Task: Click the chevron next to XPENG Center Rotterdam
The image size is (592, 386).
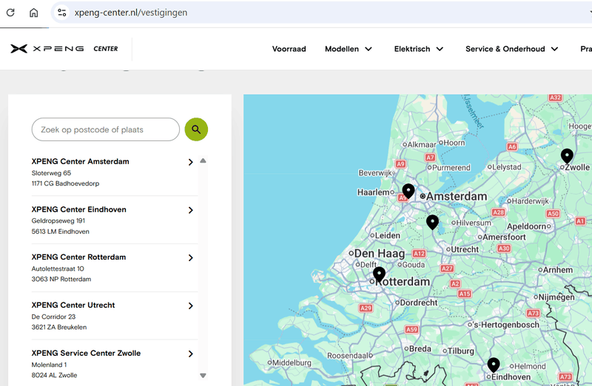Action: [x=191, y=258]
